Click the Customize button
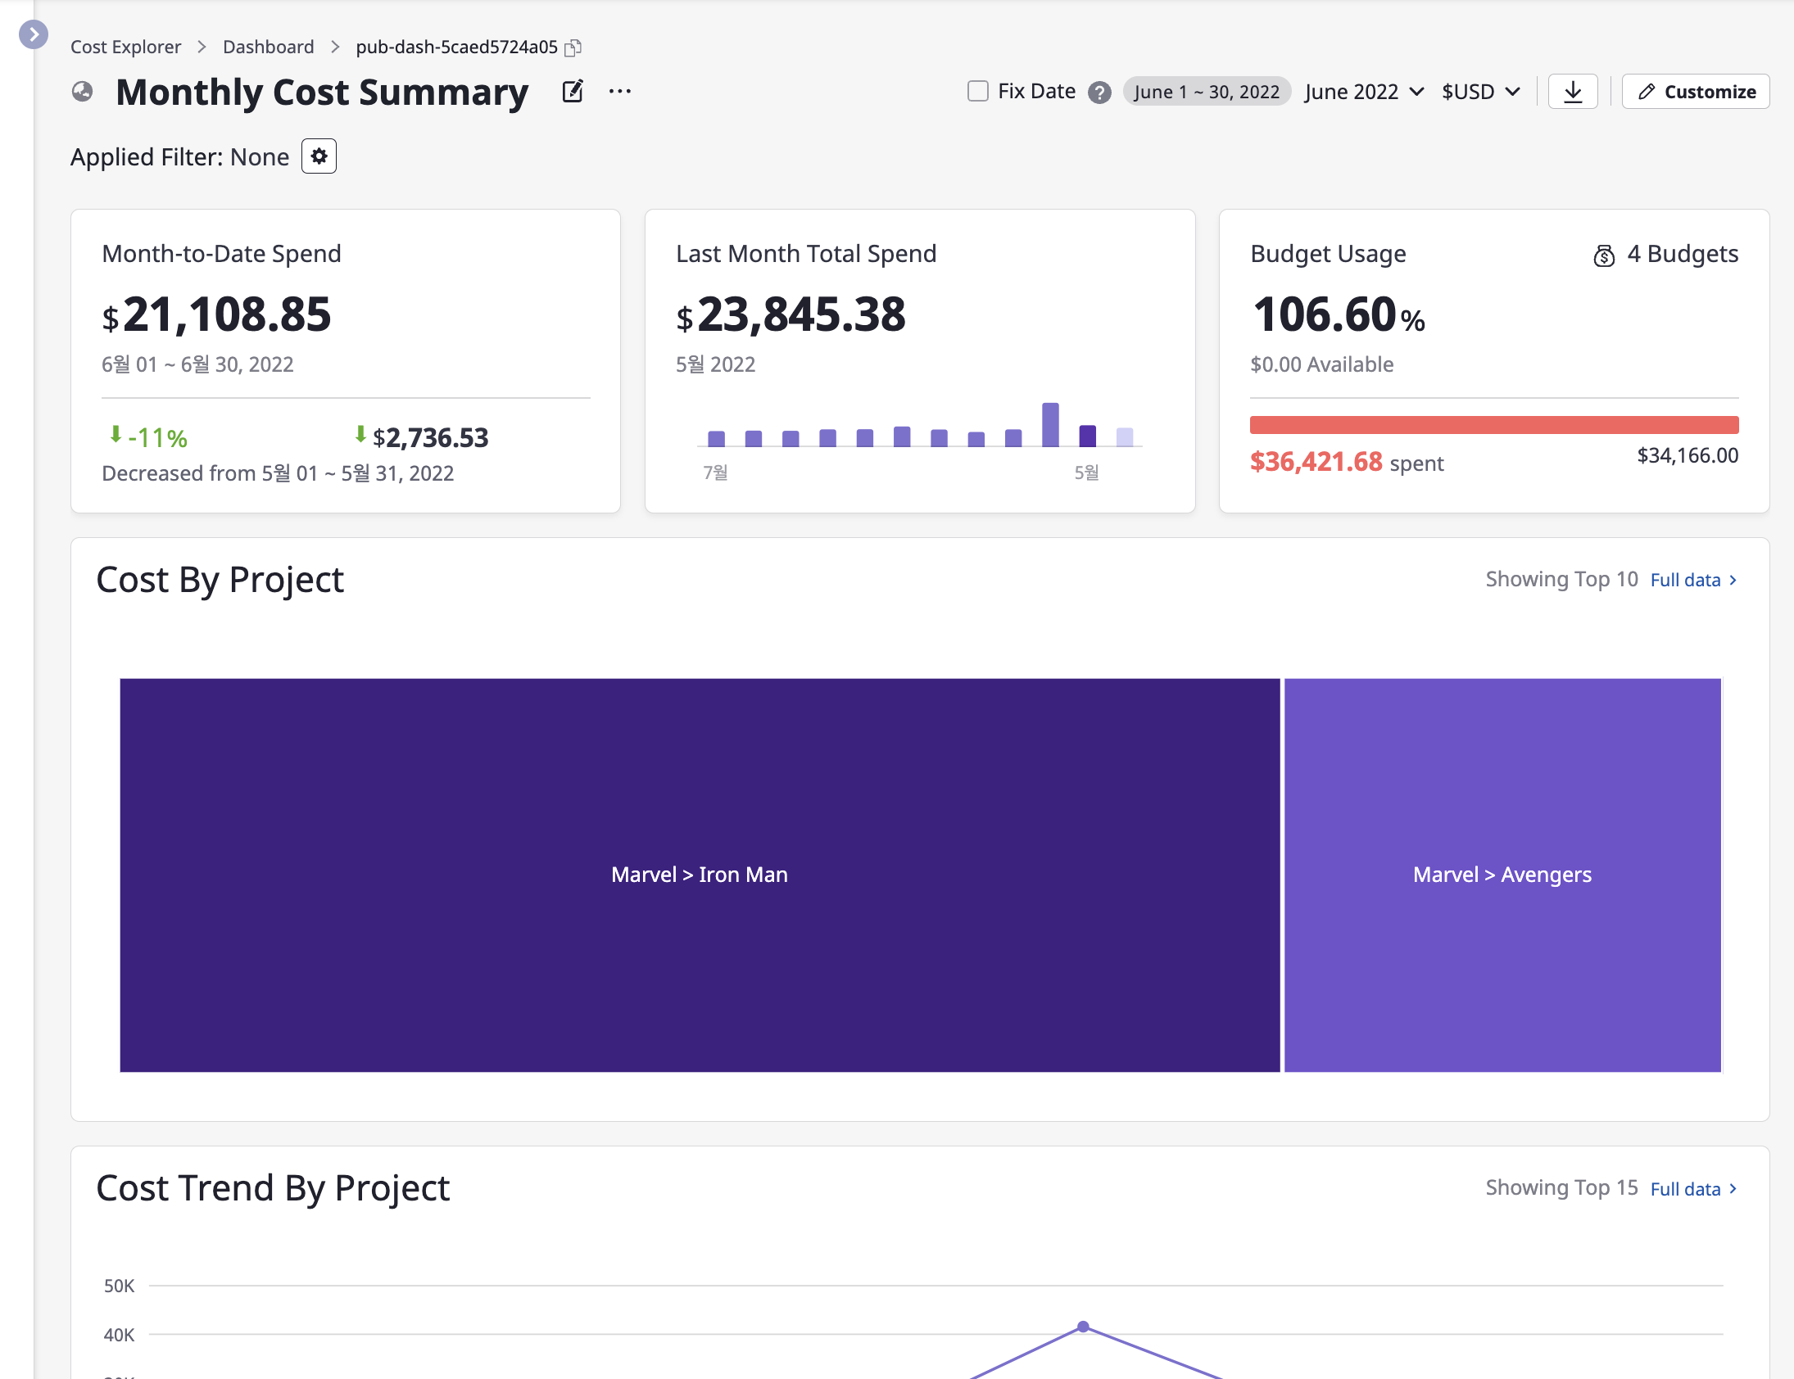The image size is (1794, 1379). 1696,91
